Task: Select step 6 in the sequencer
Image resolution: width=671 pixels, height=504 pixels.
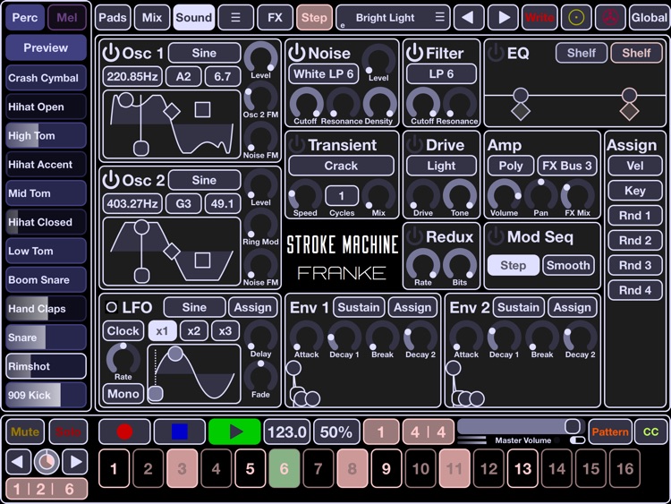Action: [284, 468]
